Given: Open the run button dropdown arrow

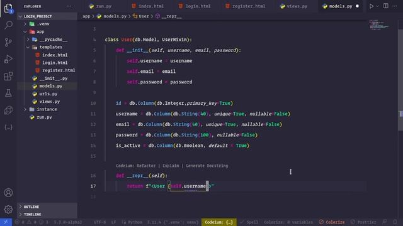Looking at the screenshot, I should (x=377, y=6).
